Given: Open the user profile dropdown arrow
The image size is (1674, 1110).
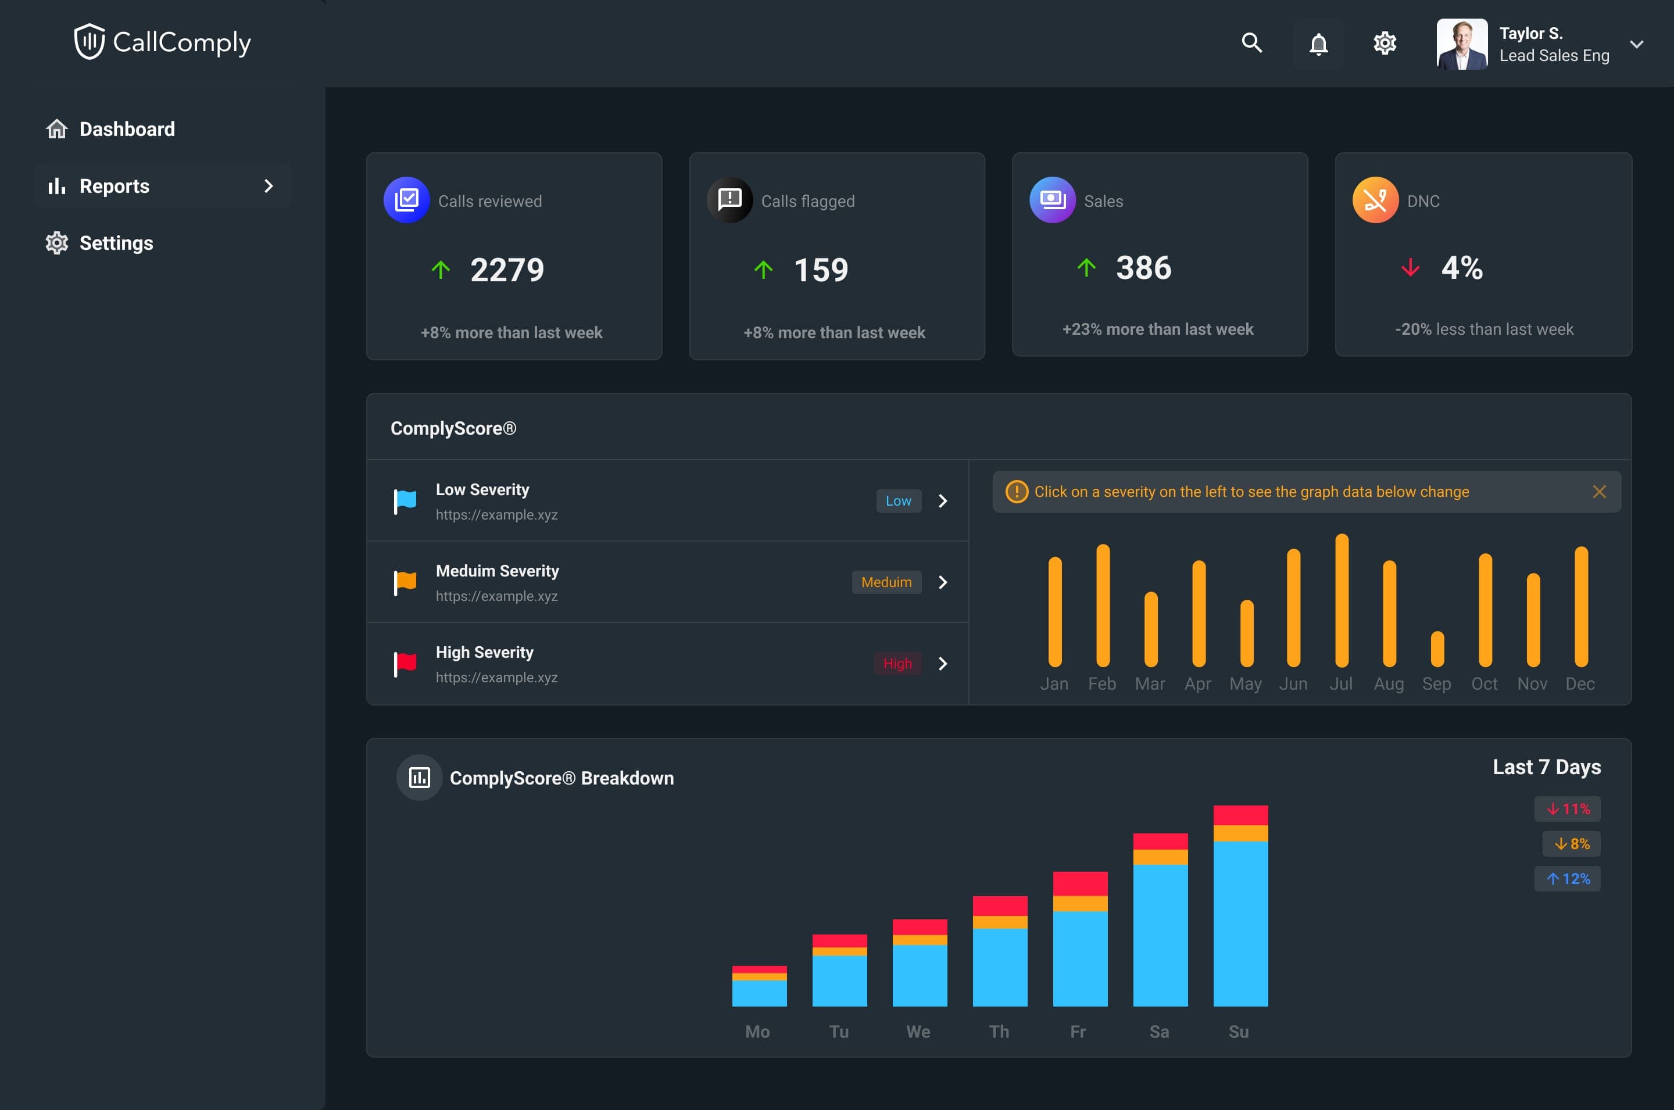Looking at the screenshot, I should point(1636,44).
